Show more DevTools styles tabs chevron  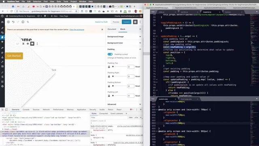point(126,114)
